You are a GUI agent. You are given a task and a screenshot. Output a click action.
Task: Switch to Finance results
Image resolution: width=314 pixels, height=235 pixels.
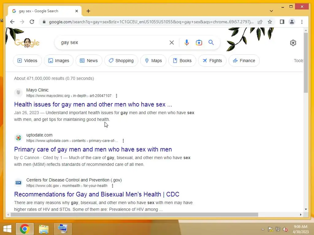coord(244,61)
